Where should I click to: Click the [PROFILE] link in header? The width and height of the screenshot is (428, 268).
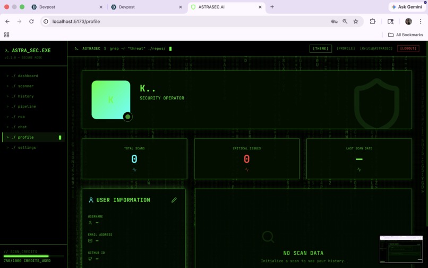coord(346,48)
